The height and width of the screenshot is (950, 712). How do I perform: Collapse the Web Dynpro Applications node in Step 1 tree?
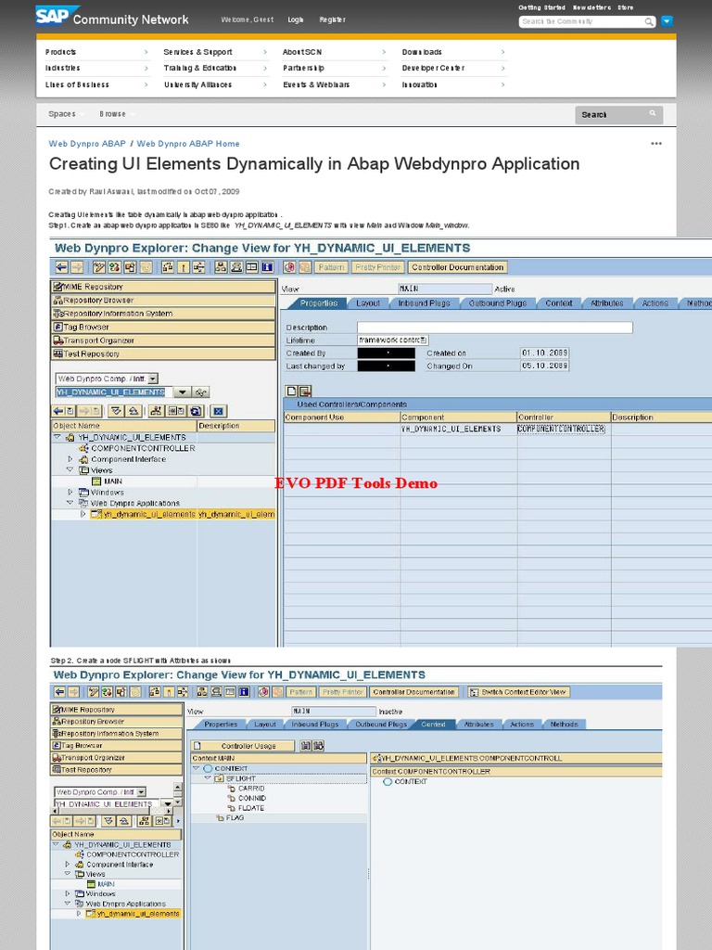point(70,503)
